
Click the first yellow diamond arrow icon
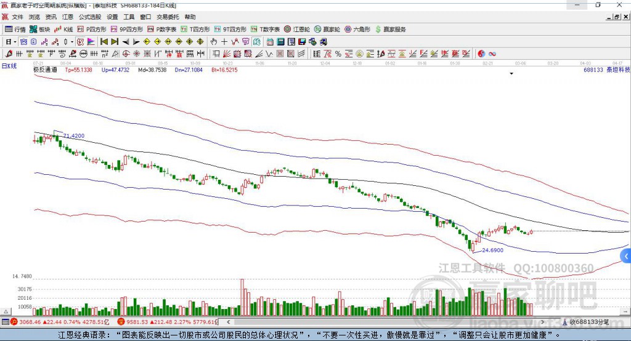point(147,42)
